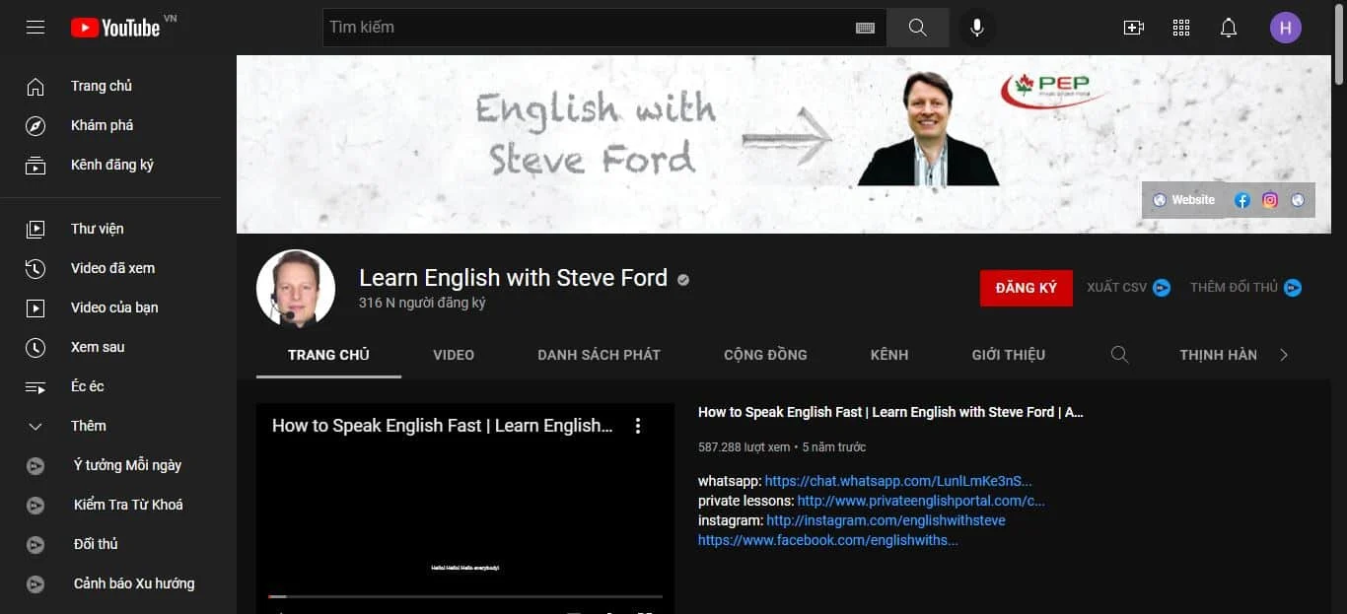Open the facebook.com/englishwiths link
Image resolution: width=1347 pixels, height=614 pixels.
[827, 540]
